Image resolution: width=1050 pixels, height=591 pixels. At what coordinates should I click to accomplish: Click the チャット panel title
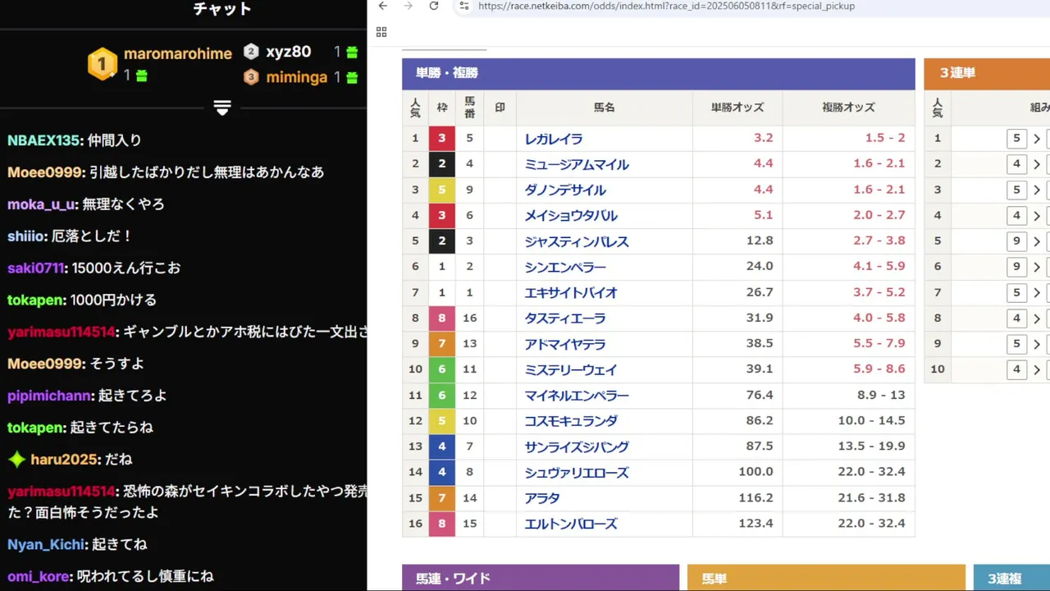coord(222,9)
